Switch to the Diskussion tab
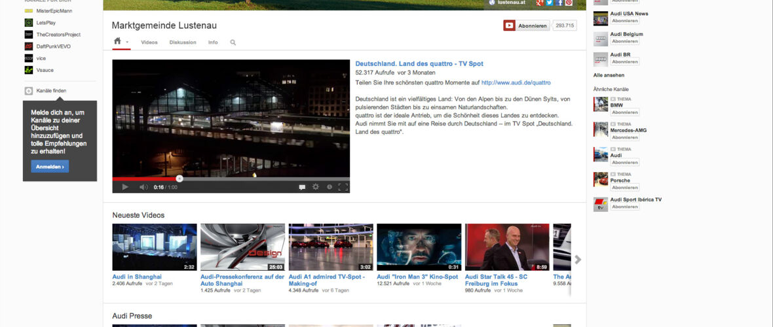The image size is (773, 327). (x=183, y=43)
